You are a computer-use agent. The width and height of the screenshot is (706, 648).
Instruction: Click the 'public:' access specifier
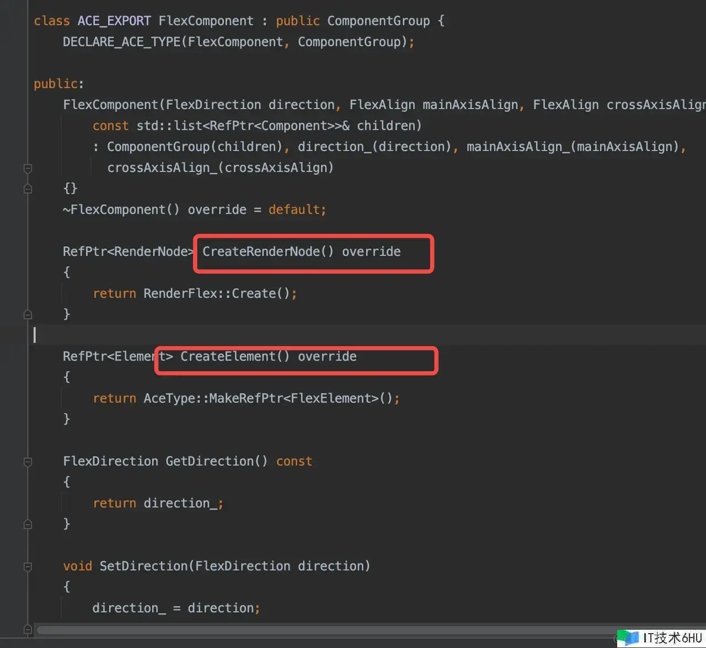pyautogui.click(x=58, y=84)
